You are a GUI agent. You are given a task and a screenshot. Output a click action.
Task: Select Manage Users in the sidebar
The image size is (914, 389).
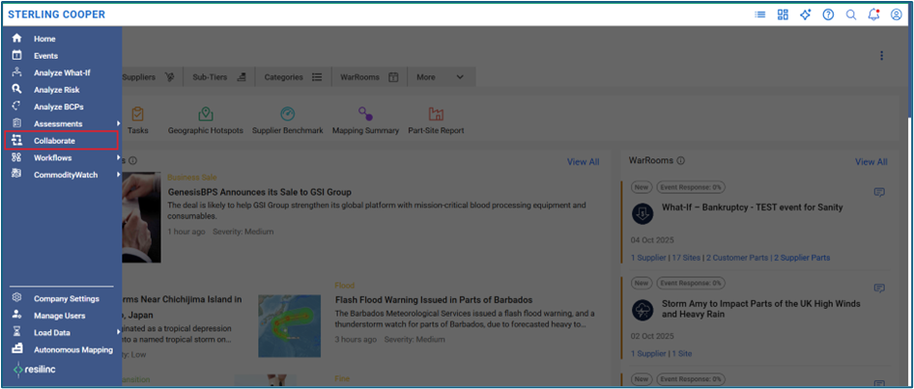coord(60,316)
